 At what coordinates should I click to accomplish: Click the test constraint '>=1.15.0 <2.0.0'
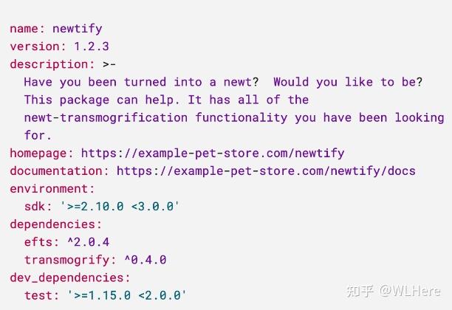click(x=127, y=295)
